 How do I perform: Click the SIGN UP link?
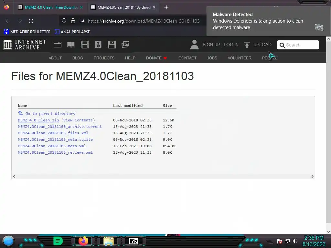[x=211, y=45]
